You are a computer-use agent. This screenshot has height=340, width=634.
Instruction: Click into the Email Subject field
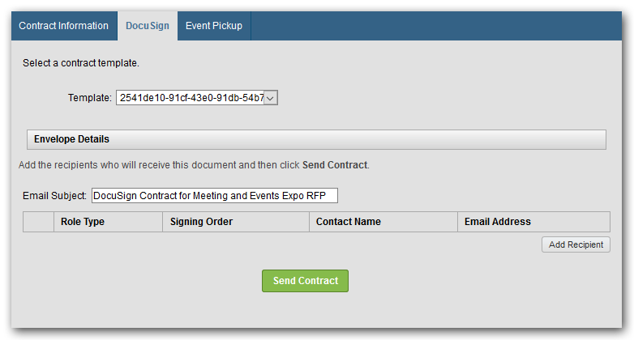coord(214,196)
